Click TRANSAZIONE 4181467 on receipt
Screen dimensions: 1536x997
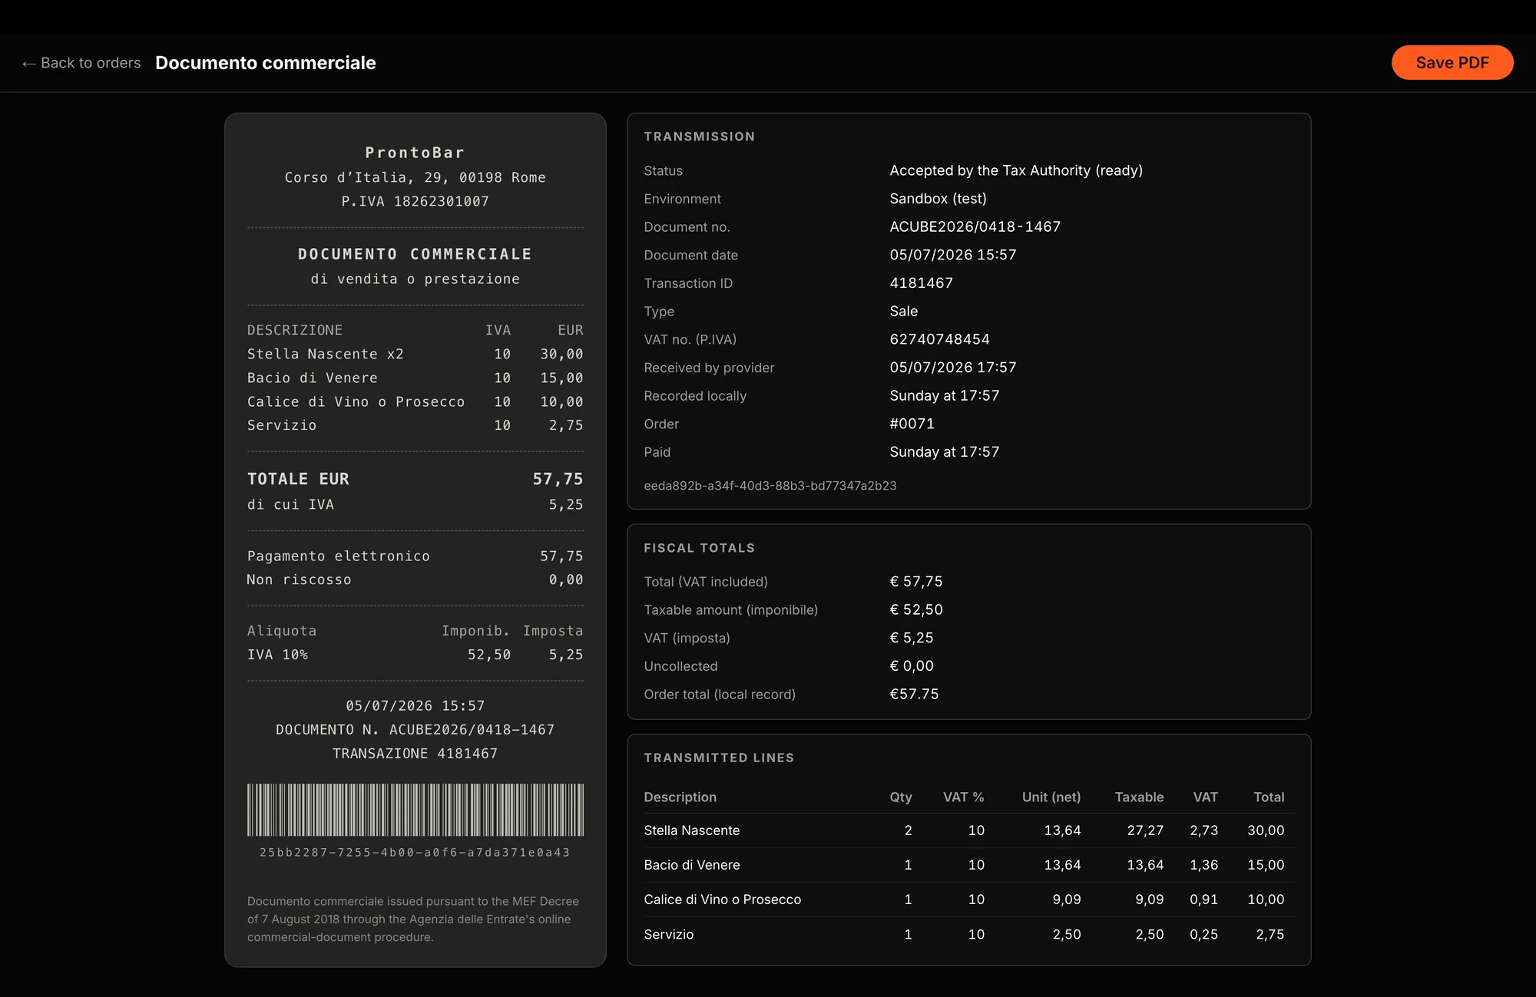pyautogui.click(x=415, y=754)
